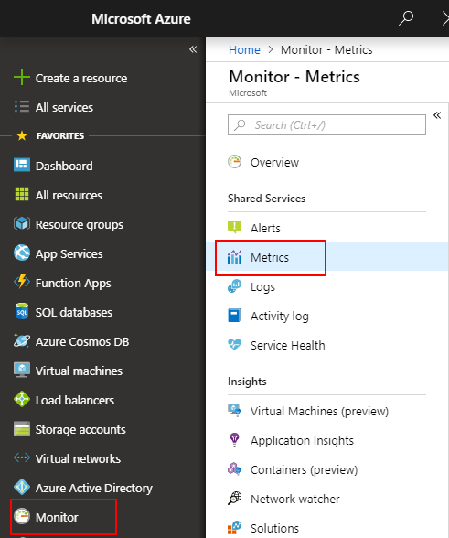Click the Search (Ctrl+/) input field
Viewport: 449px width, 538px height.
[326, 124]
